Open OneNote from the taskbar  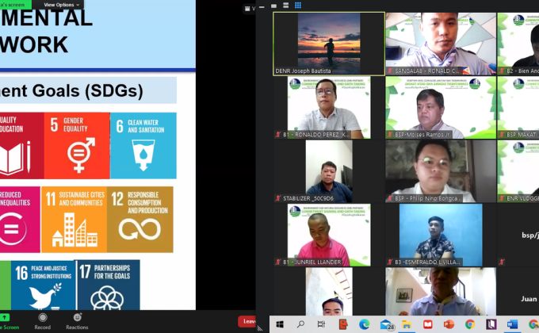click(x=491, y=324)
